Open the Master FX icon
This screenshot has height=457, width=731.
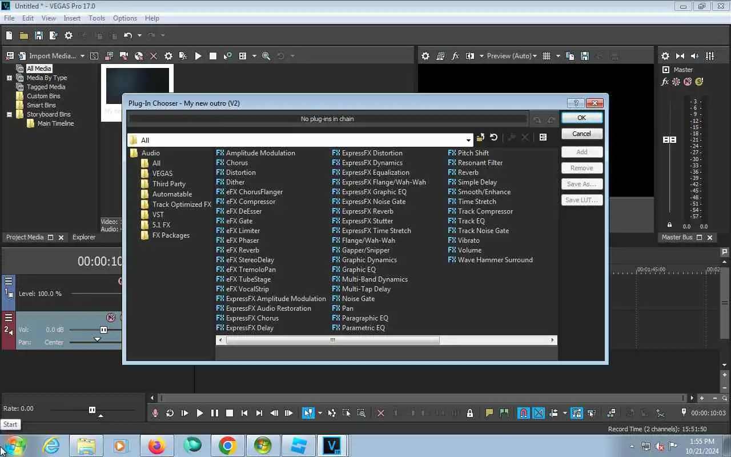click(665, 82)
